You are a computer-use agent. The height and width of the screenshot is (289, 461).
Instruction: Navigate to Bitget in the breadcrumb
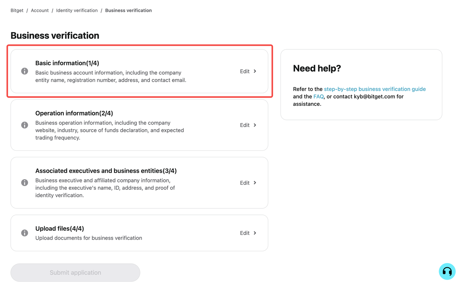17,10
